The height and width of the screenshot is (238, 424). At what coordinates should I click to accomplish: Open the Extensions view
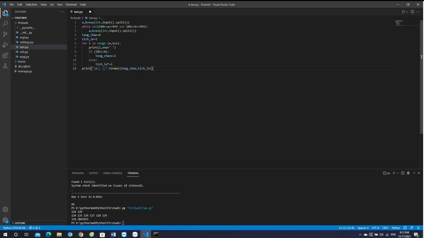click(x=5, y=55)
